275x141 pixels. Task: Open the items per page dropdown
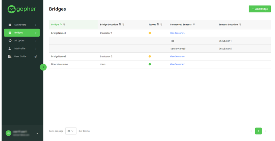pyautogui.click(x=71, y=131)
